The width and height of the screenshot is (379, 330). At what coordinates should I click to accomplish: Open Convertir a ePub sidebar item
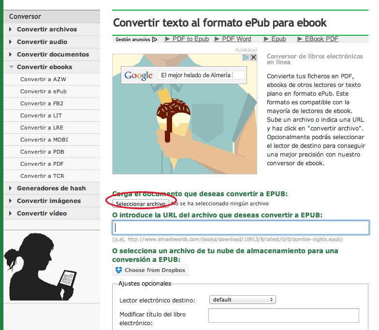43,91
